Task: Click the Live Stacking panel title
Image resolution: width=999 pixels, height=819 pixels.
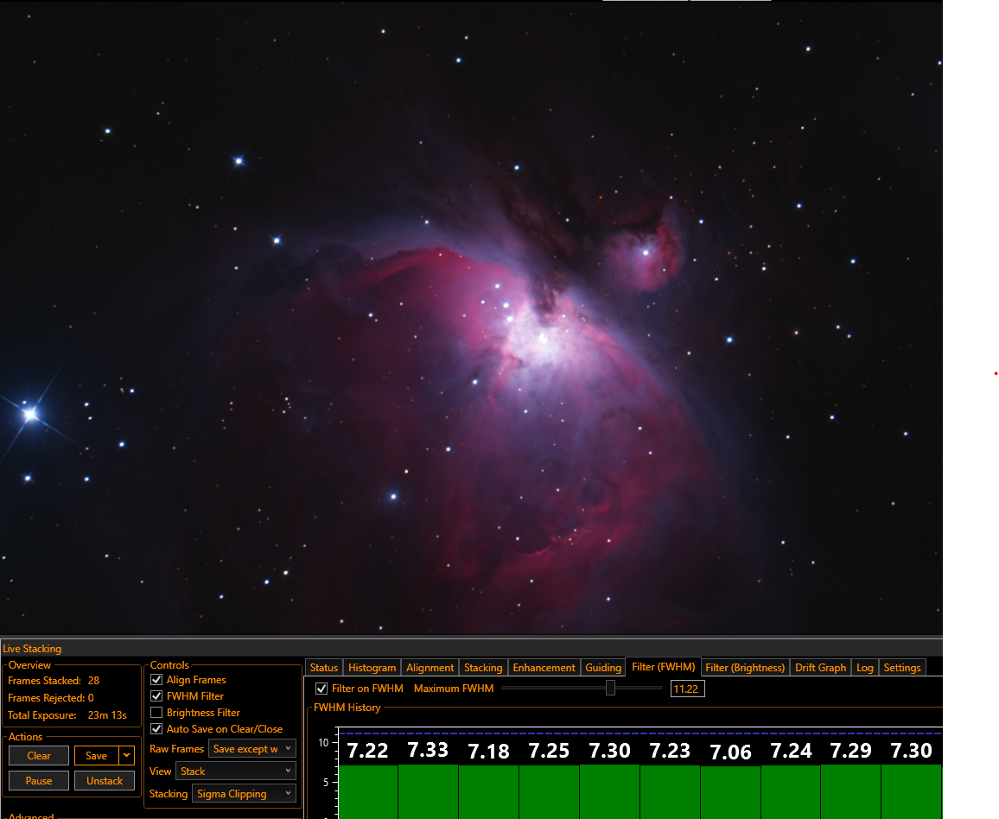Action: coord(32,648)
